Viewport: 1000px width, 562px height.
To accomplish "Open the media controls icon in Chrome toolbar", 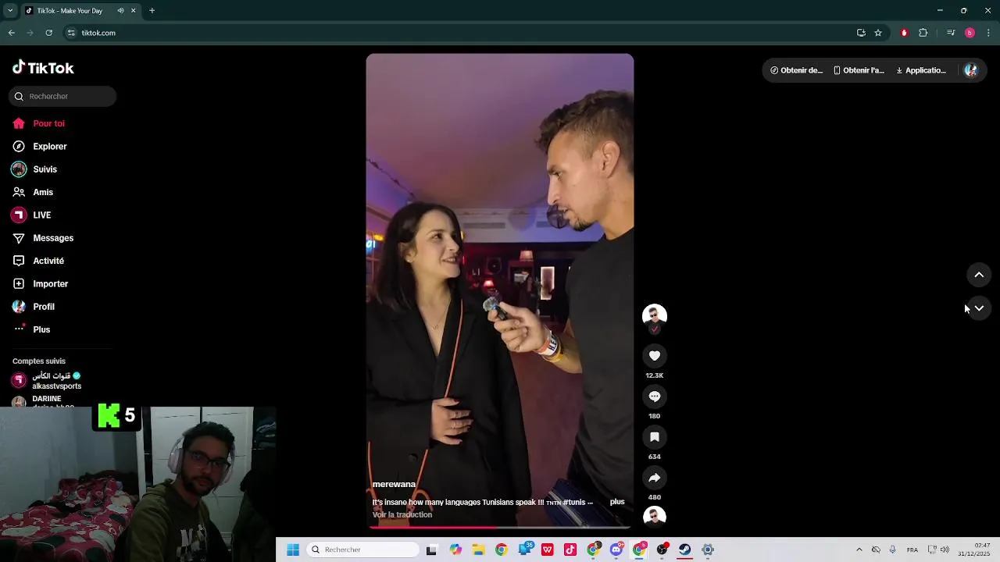I will pos(951,33).
